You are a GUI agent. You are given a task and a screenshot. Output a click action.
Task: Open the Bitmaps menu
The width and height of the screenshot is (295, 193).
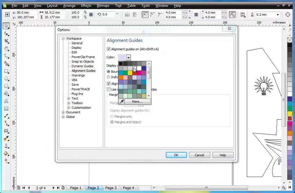point(103,6)
